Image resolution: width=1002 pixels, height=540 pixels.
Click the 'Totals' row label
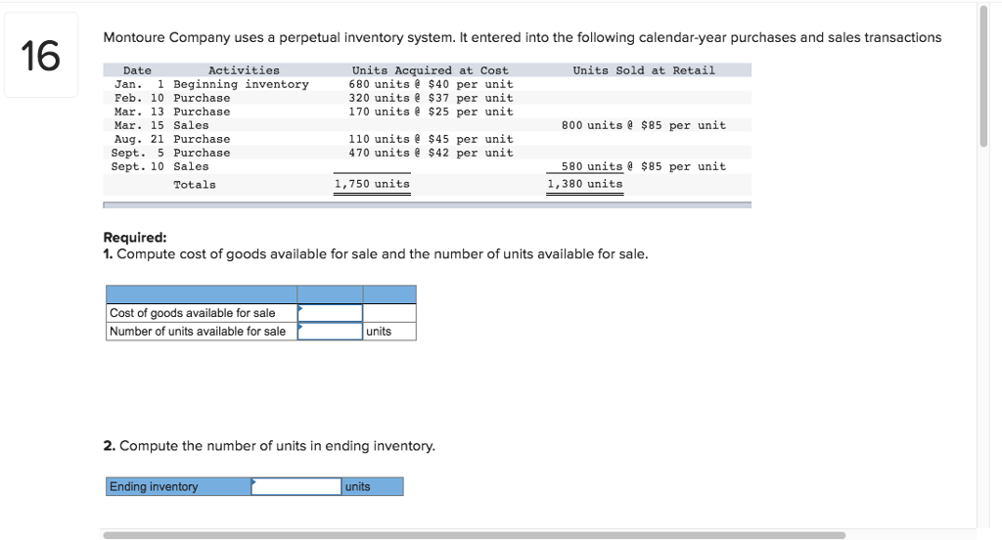click(x=195, y=185)
